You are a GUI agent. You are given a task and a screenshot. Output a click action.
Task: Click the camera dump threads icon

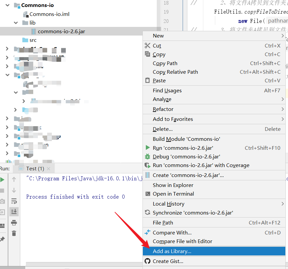pyautogui.click(x=2, y=202)
